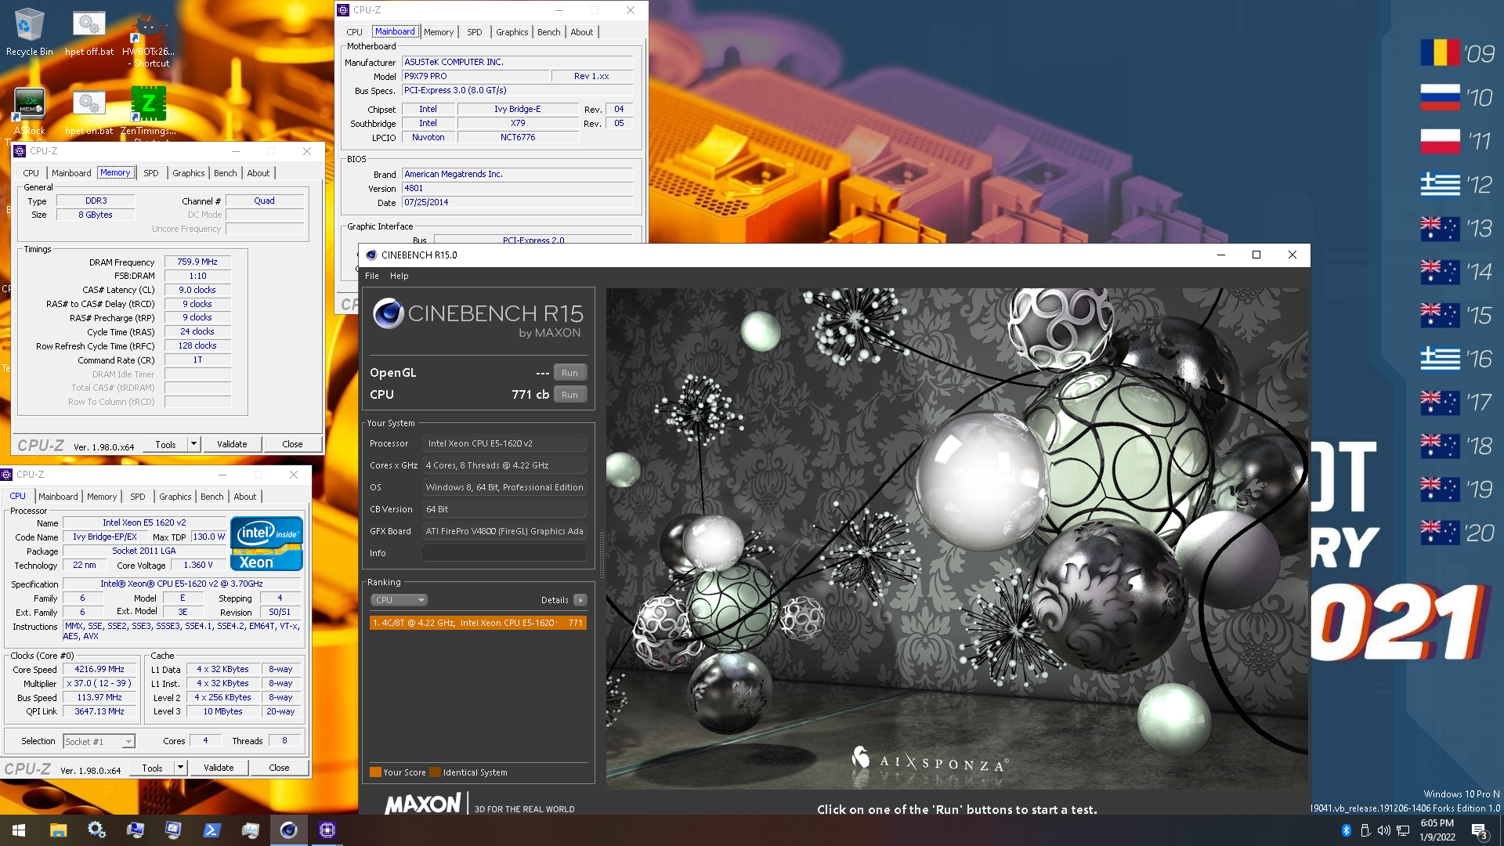Open the gears settings app in taskbar
1504x846 pixels.
(x=96, y=830)
